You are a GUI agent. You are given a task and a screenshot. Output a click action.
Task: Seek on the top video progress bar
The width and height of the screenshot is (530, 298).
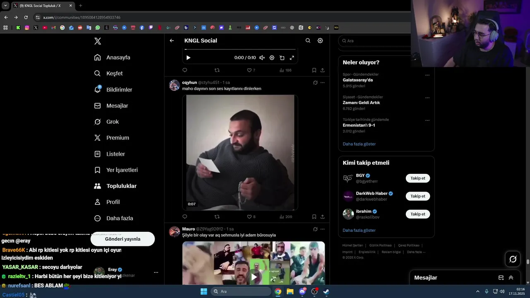click(240, 49)
